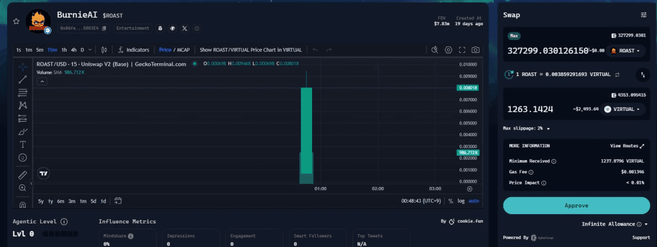Switch the chart to Price mode
The width and height of the screenshot is (657, 247).
pyautogui.click(x=165, y=50)
